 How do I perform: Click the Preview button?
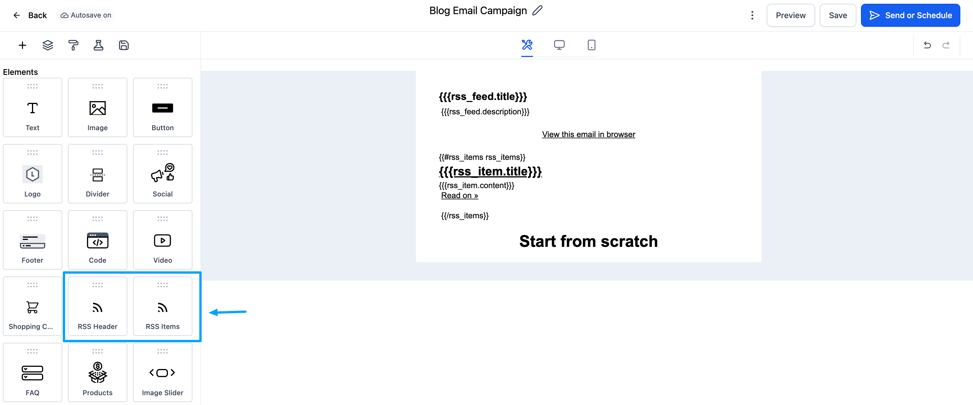[x=791, y=16]
